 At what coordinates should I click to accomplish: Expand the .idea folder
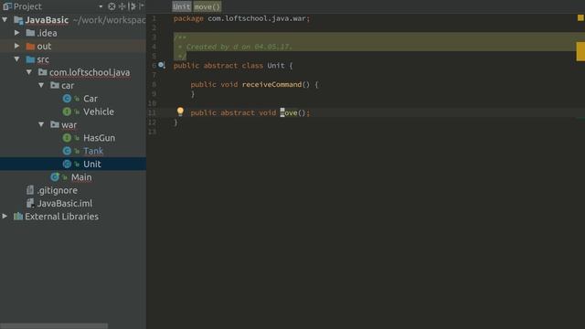pyautogui.click(x=16, y=33)
